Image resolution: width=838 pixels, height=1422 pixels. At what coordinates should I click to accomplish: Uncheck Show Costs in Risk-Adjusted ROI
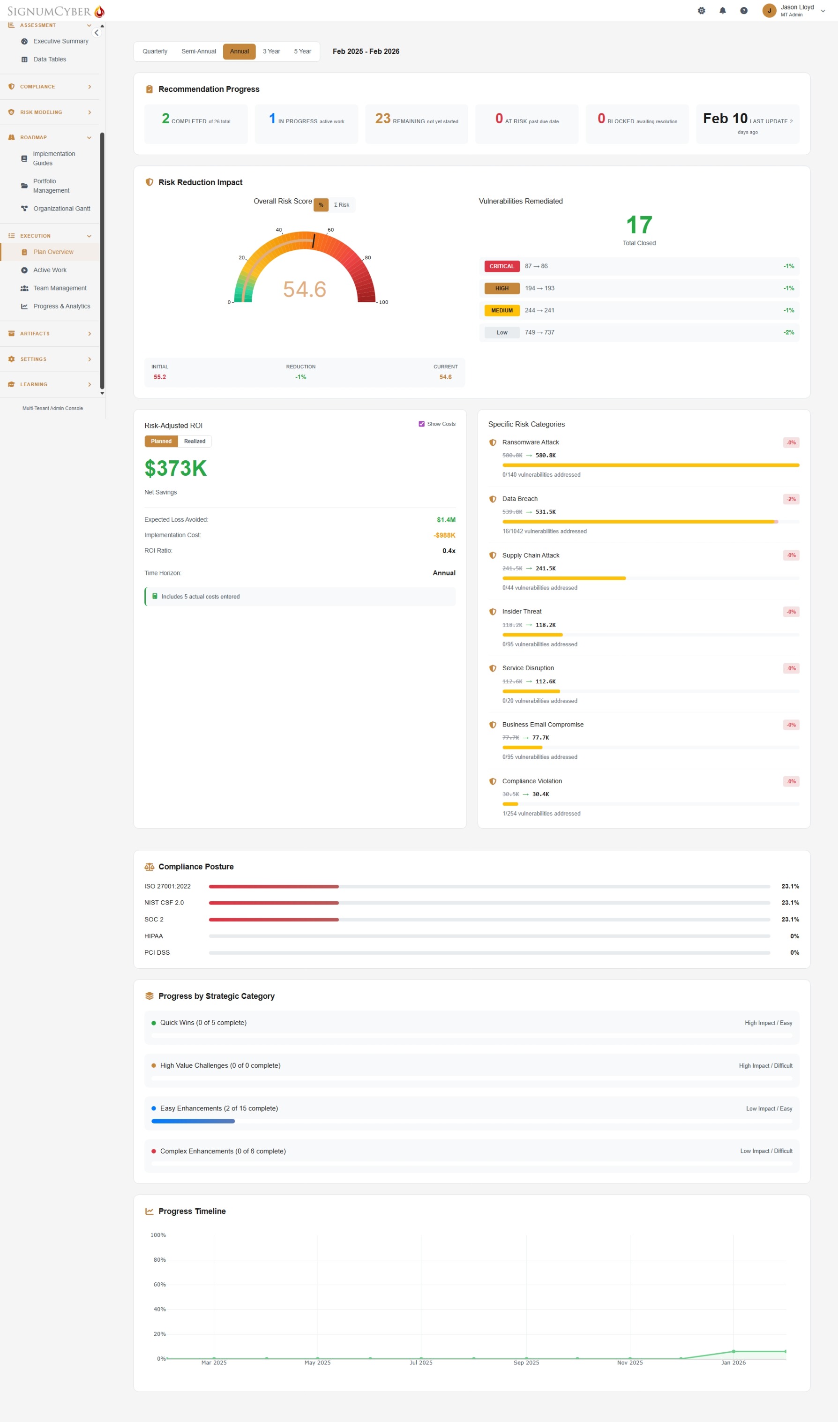coord(421,423)
